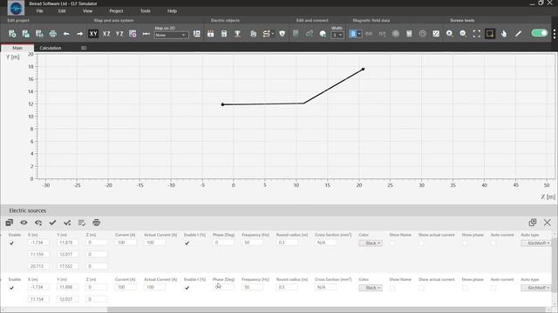Click the first Electric objects icon
The height and width of the screenshot is (313, 558).
tap(211, 34)
